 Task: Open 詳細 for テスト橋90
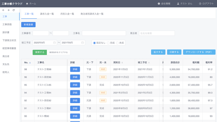pyautogui.click(x=75, y=116)
